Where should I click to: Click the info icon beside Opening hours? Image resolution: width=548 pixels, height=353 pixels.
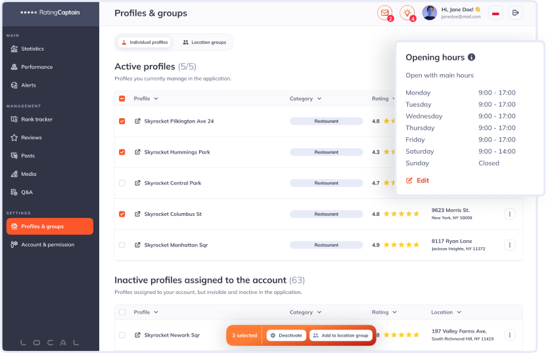coord(471,58)
